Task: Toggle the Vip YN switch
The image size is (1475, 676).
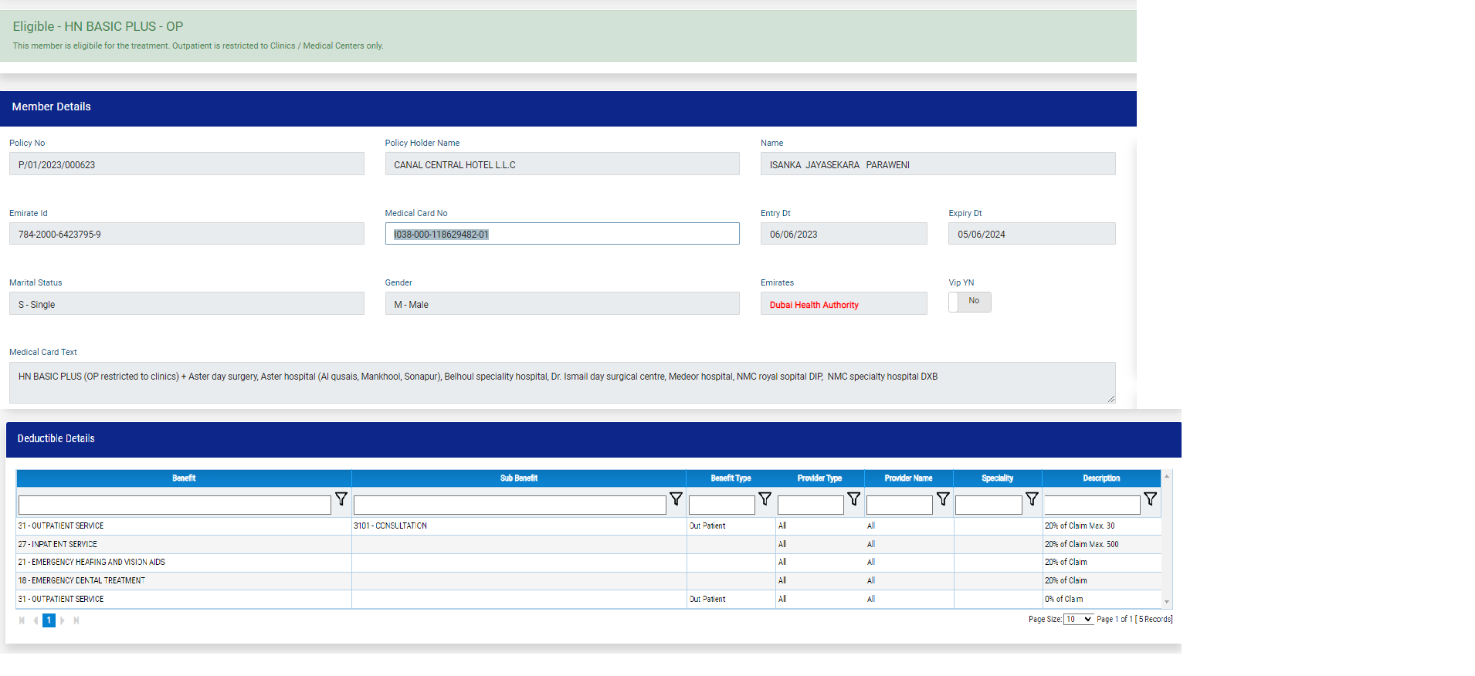Action: 969,302
